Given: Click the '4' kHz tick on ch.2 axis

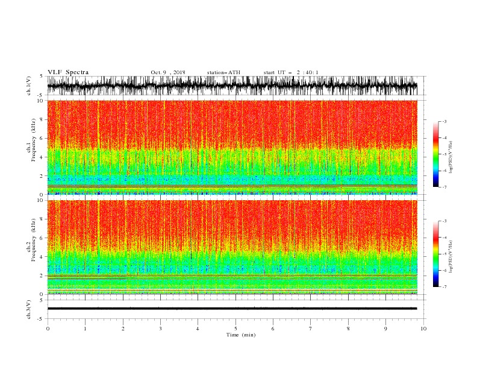Looking at the screenshot, I should (42, 257).
